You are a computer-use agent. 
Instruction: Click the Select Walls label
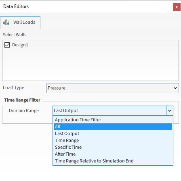[15, 35]
